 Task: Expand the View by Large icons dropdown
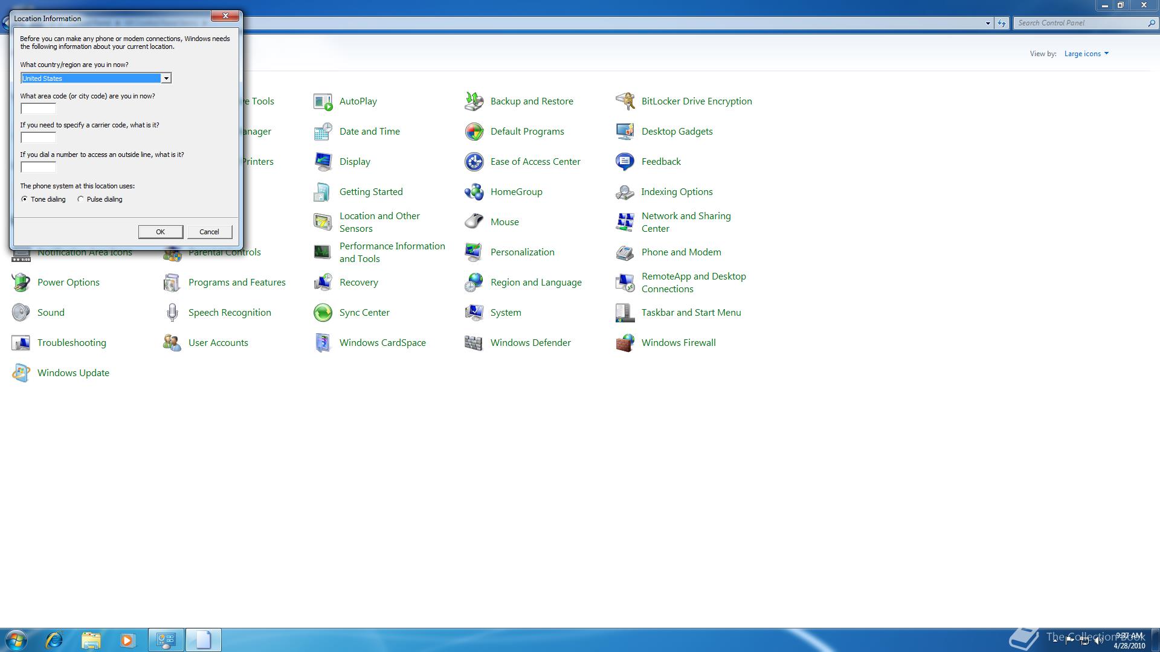pyautogui.click(x=1086, y=54)
